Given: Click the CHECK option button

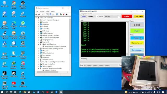Looking at the screenshot, I should (x=137, y=25).
